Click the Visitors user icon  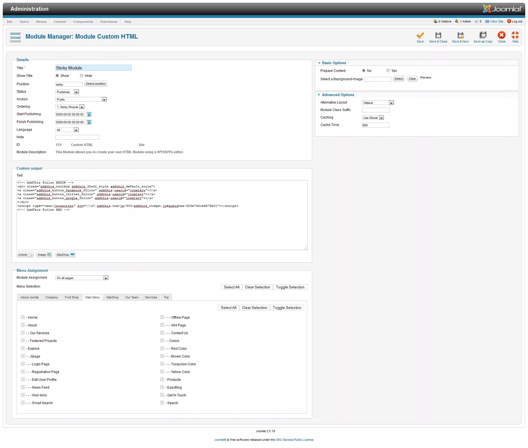(435, 21)
